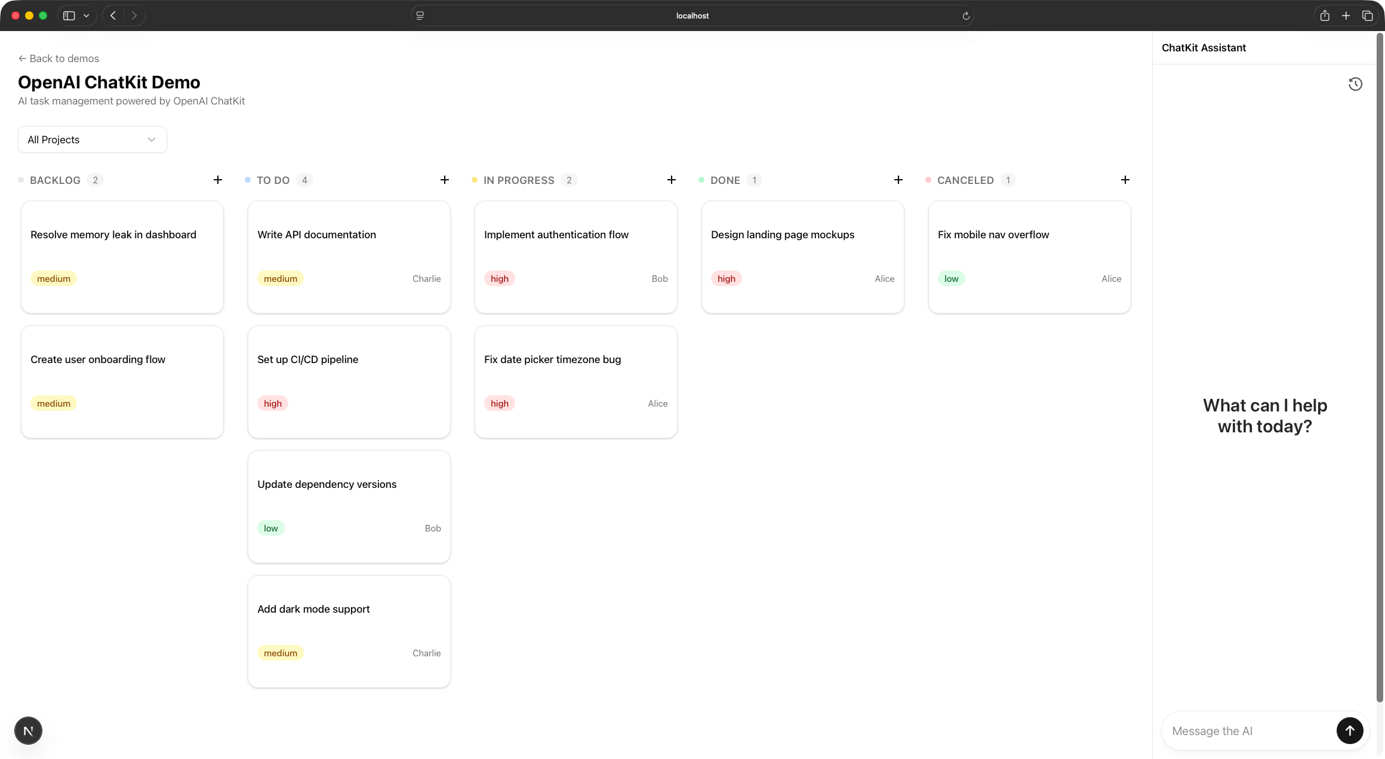The width and height of the screenshot is (1385, 759).
Task: Add a new task to the To Do column
Action: 445,180
